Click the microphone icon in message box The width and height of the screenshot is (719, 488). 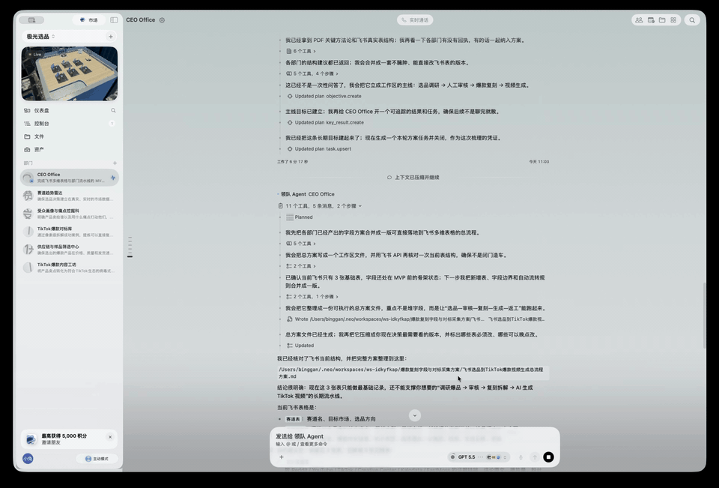pos(521,457)
